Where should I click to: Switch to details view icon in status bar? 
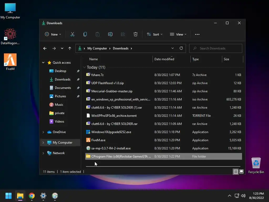236,171
